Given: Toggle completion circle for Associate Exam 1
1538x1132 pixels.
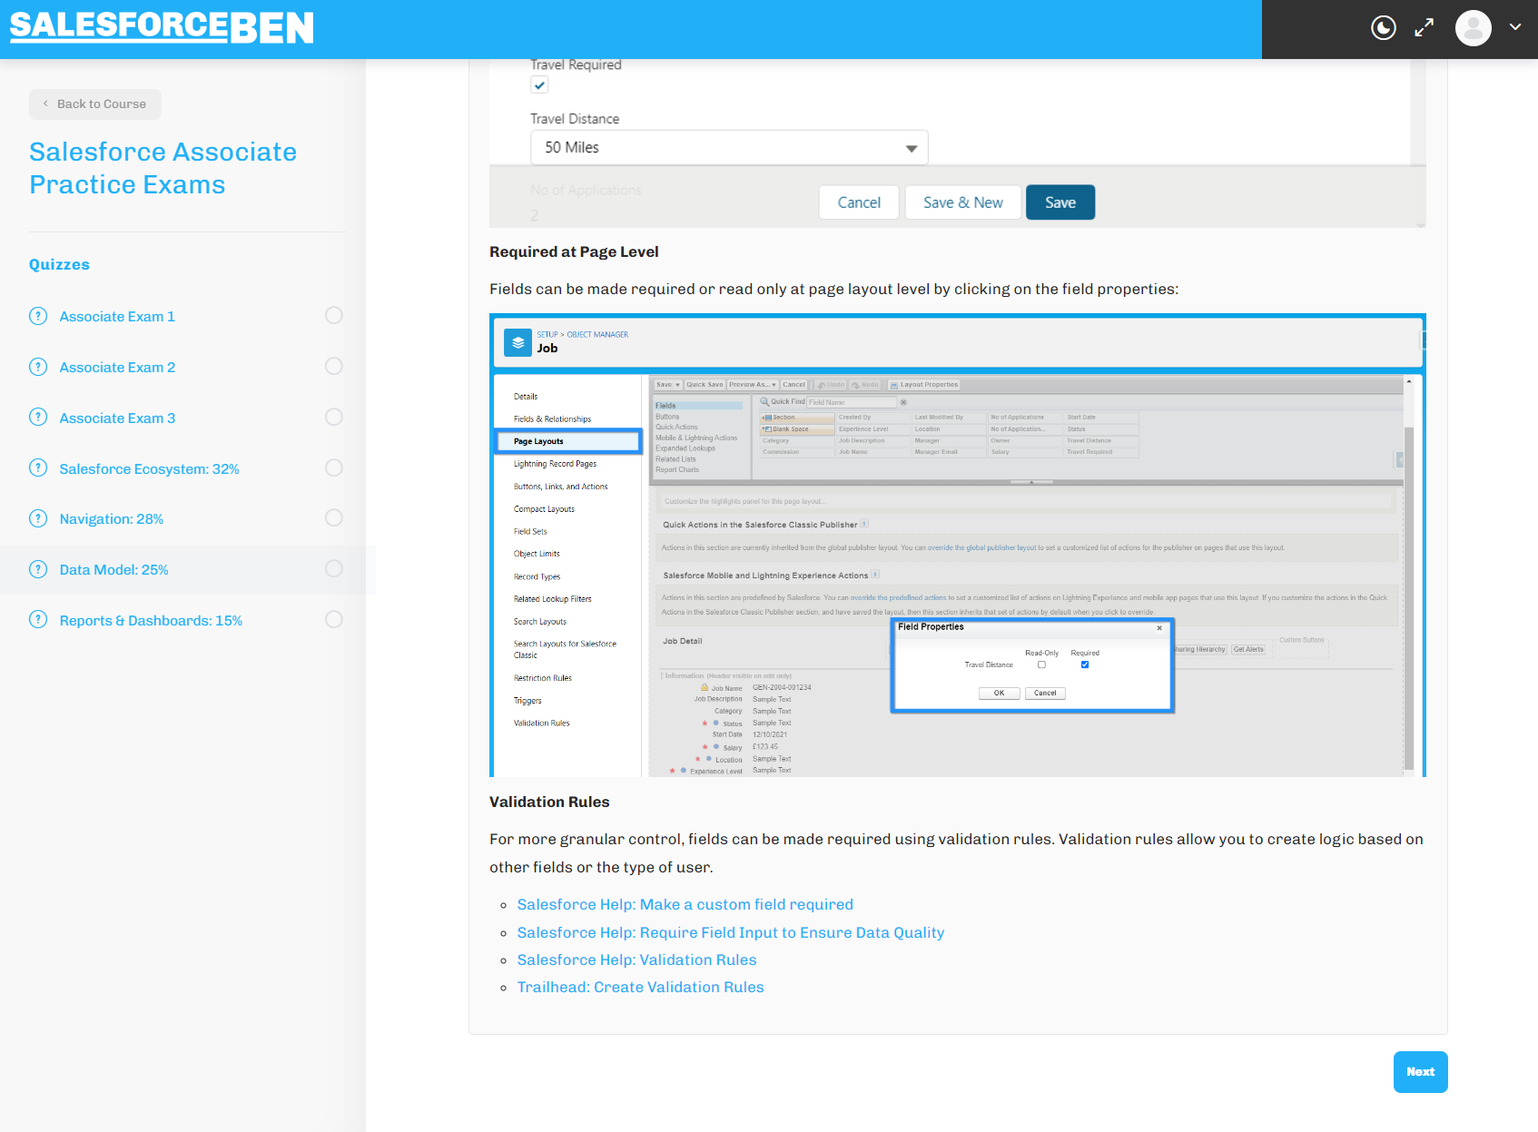Looking at the screenshot, I should [334, 315].
